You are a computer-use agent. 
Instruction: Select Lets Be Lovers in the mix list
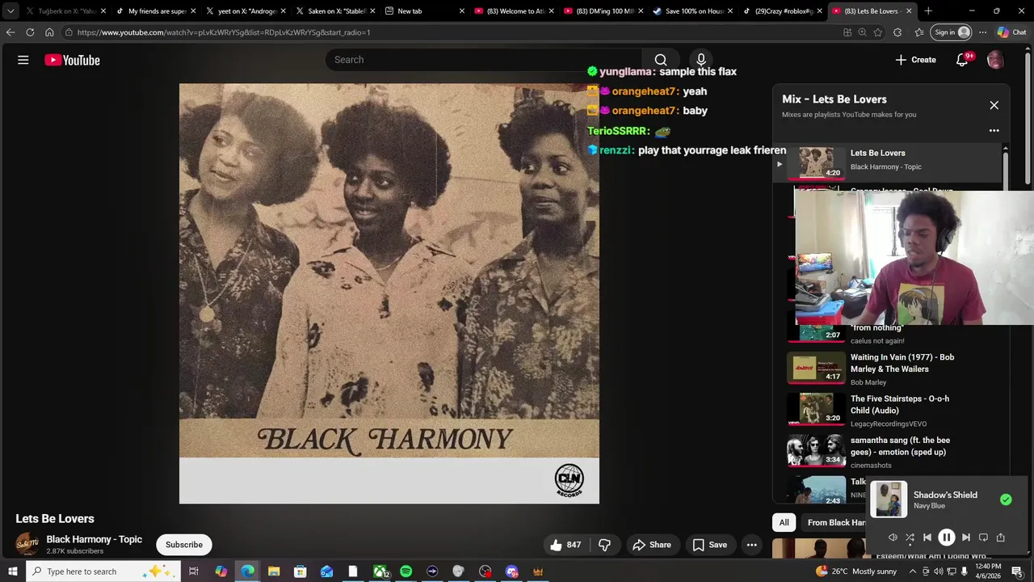point(887,162)
